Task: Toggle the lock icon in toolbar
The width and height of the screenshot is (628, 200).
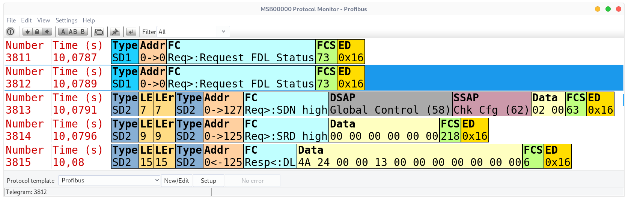Action: point(37,32)
